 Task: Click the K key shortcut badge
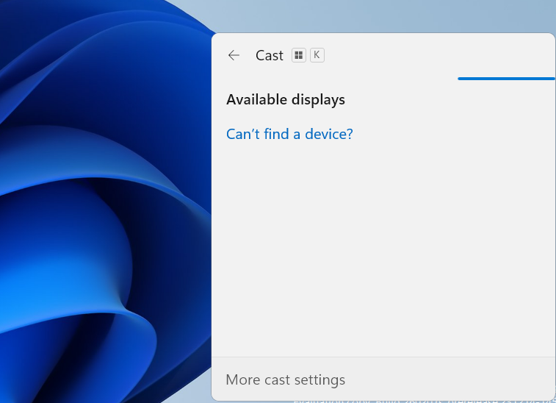point(317,55)
